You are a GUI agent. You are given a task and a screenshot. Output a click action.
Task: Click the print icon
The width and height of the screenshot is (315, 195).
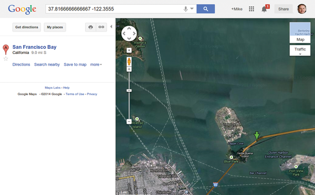[91, 27]
